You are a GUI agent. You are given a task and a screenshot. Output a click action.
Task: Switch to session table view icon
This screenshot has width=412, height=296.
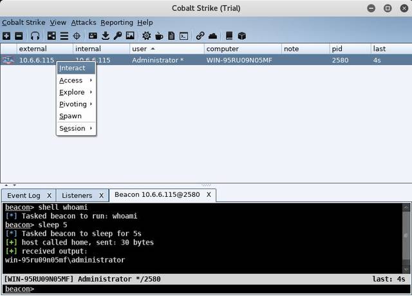[x=64, y=36]
